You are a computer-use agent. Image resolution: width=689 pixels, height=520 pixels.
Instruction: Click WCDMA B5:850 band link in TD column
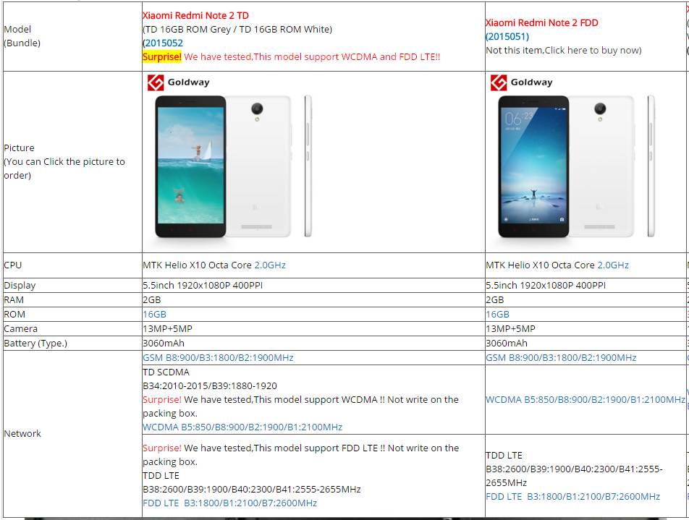click(x=242, y=427)
